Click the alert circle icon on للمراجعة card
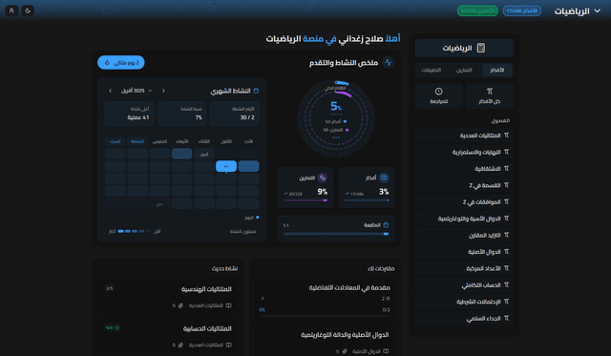 (439, 91)
